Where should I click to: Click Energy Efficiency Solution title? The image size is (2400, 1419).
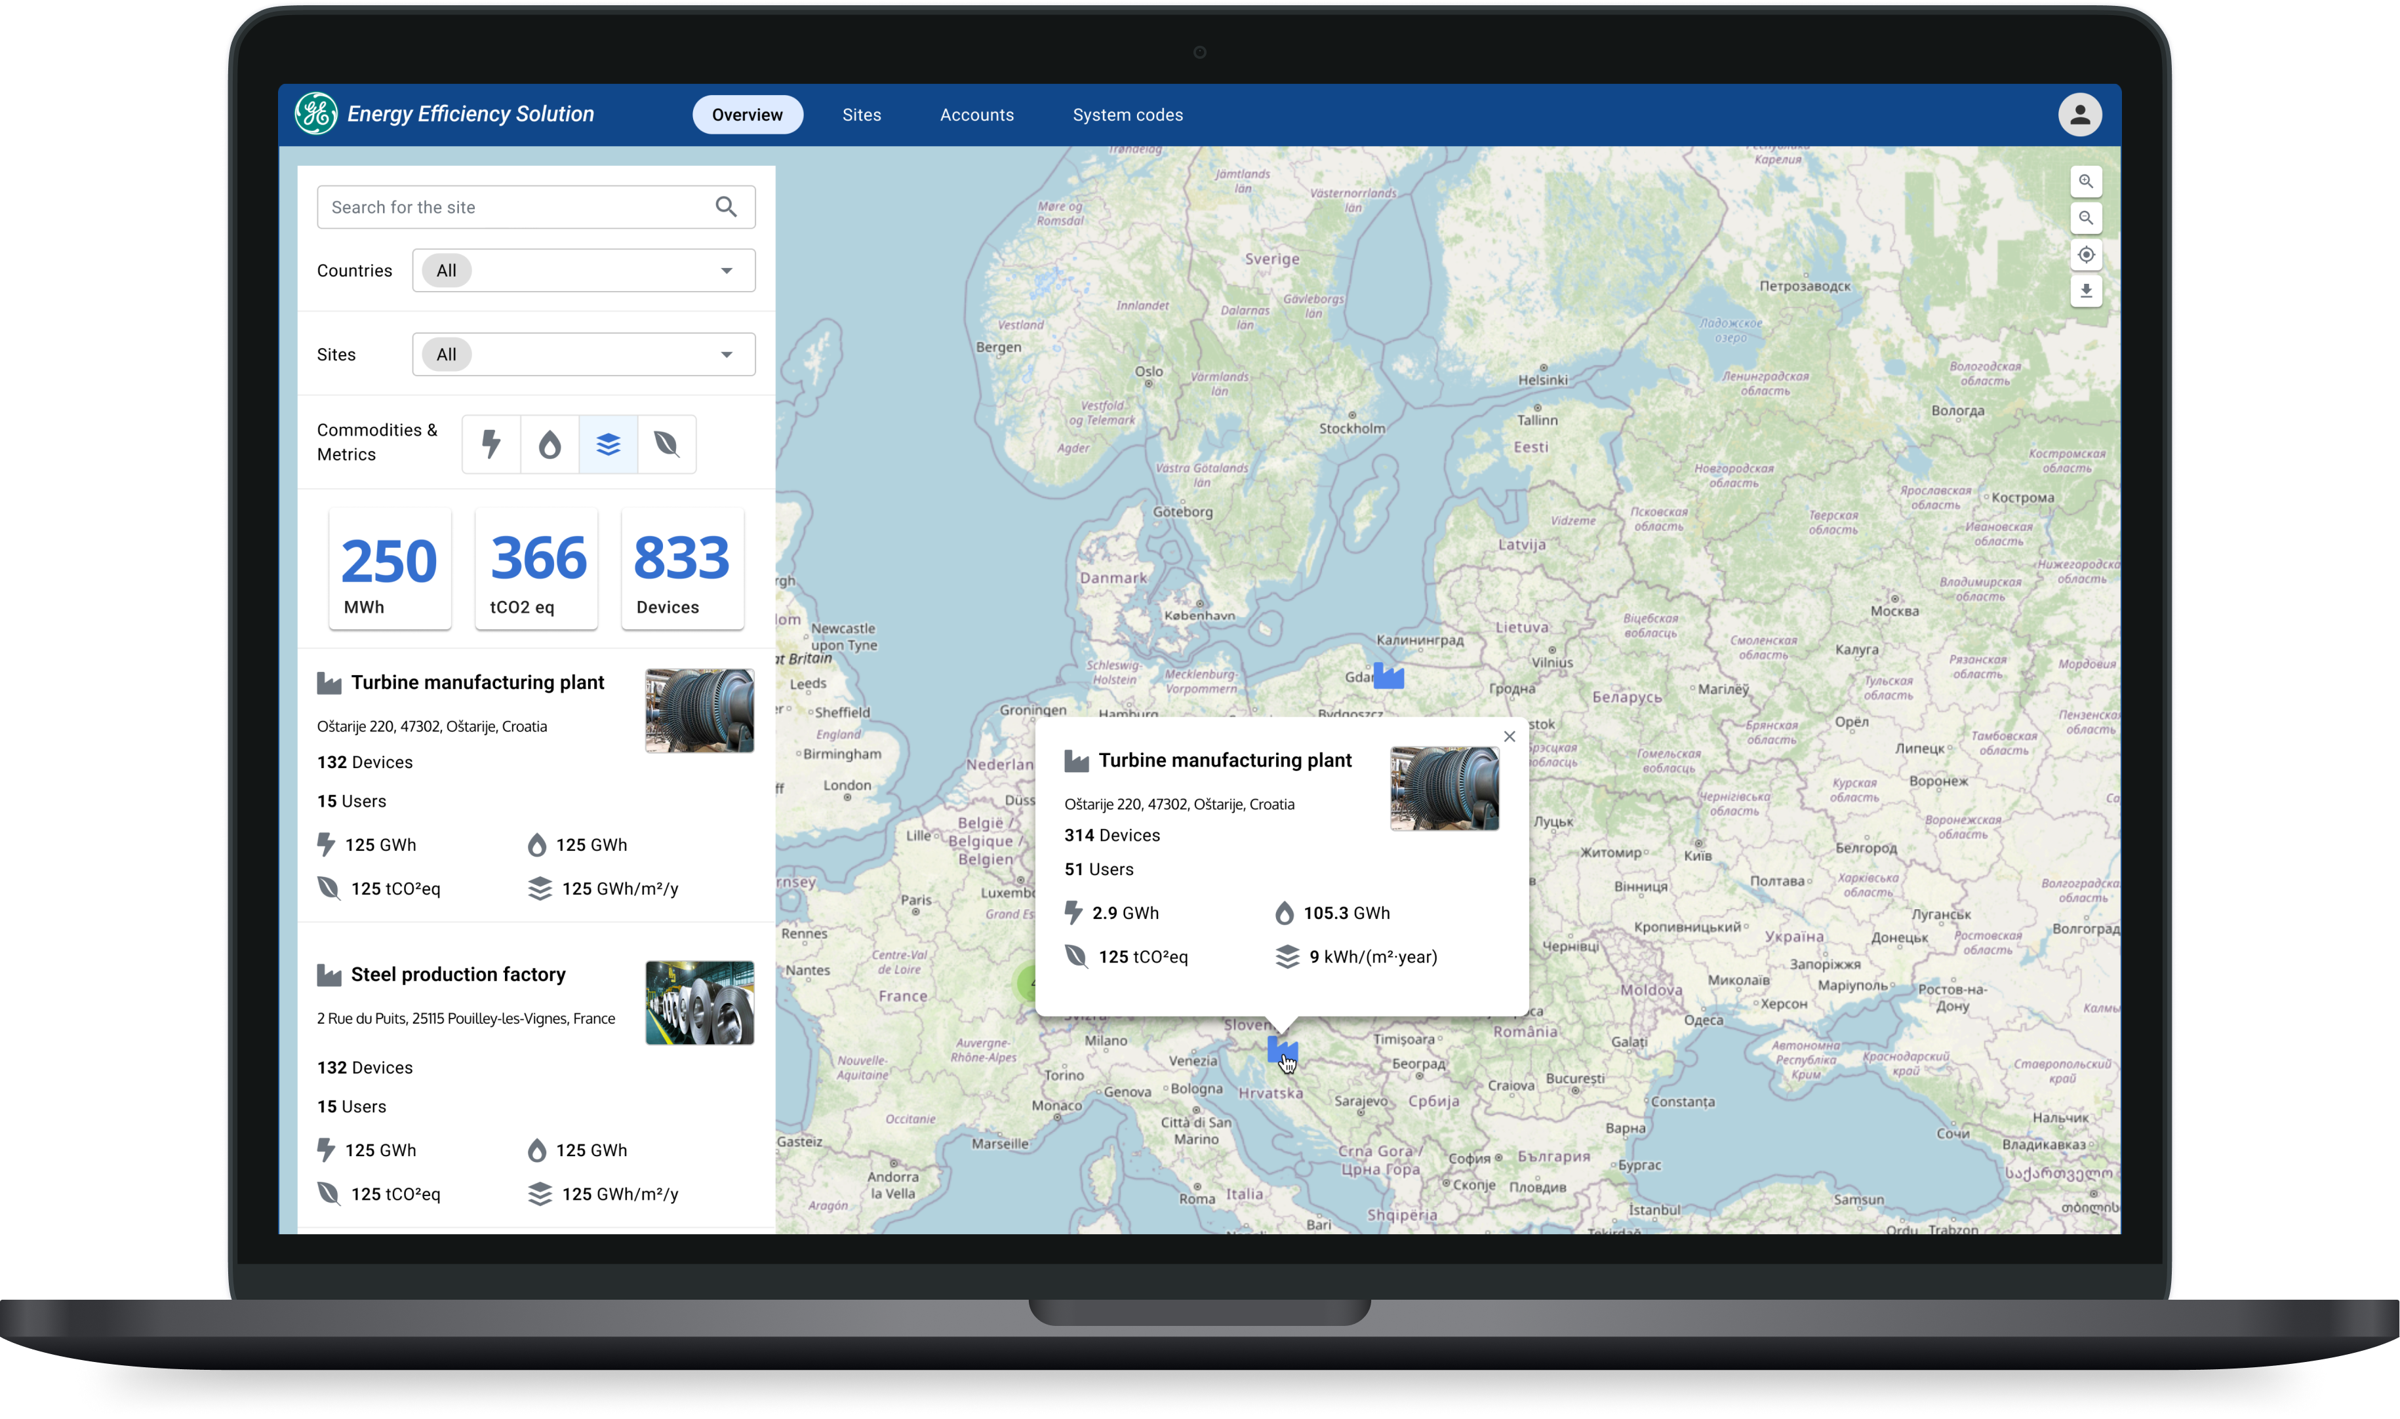tap(471, 114)
